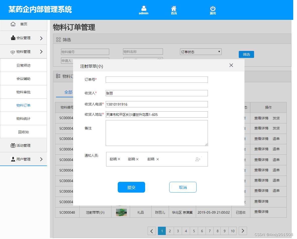The height and width of the screenshot is (239, 297).
Task: Switch to the 全部 tab
Action: pyautogui.click(x=68, y=92)
